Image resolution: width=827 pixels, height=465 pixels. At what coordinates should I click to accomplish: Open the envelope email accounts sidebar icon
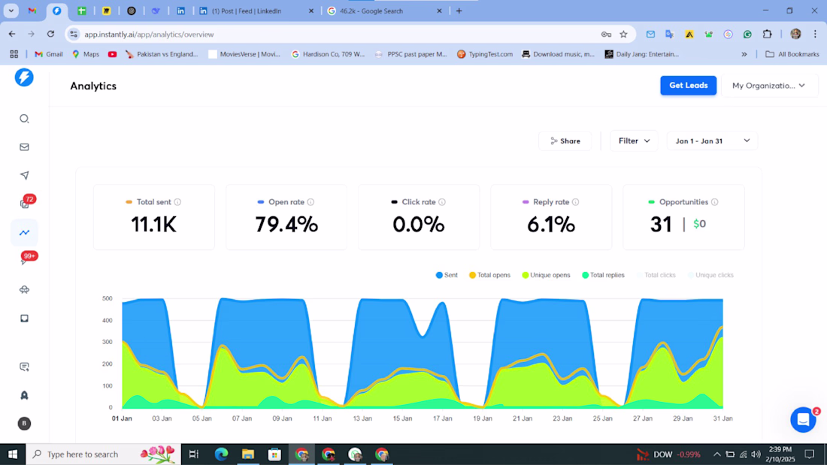[24, 147]
